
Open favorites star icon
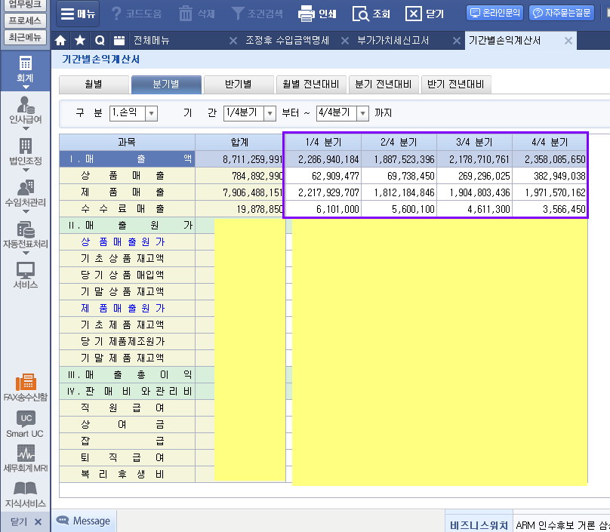(80, 41)
